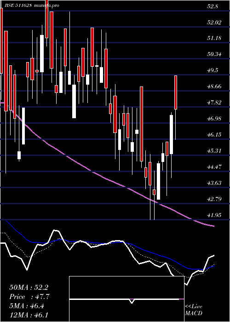This screenshot has height=322, width=230.
Task: Select the 46.98 price axis label
Action: coord(214,119)
